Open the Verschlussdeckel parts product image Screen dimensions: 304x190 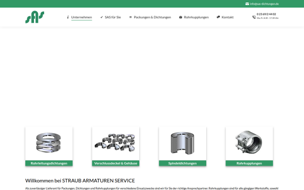115,142
